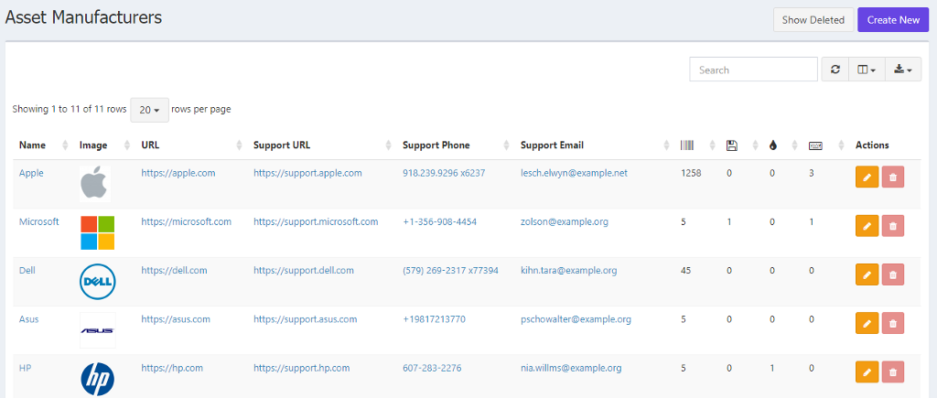The image size is (937, 398).
Task: Sort table by Support Email header
Action: coord(552,145)
